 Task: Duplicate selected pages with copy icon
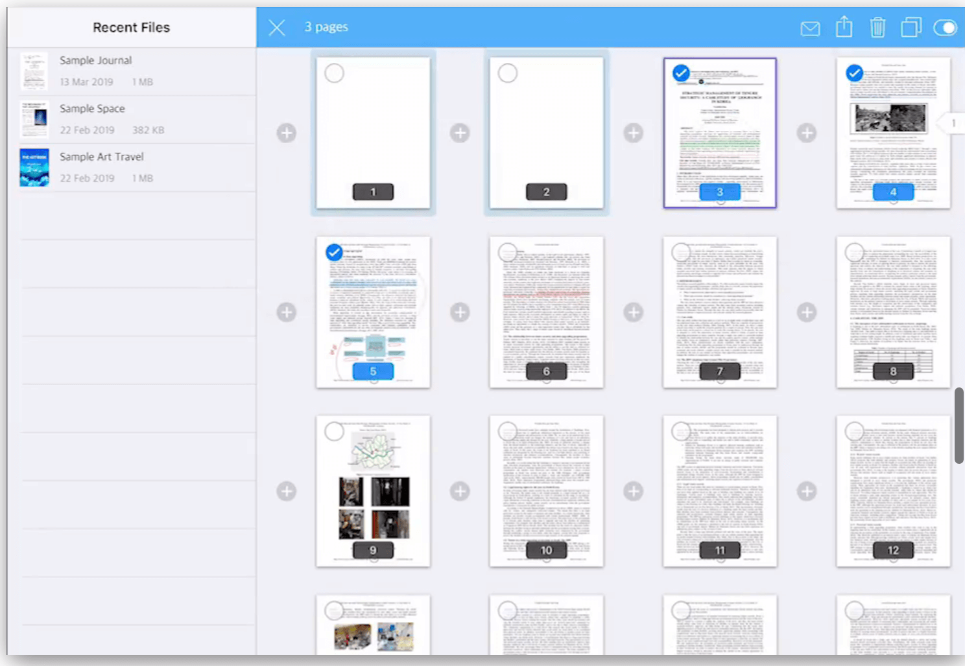(x=911, y=27)
